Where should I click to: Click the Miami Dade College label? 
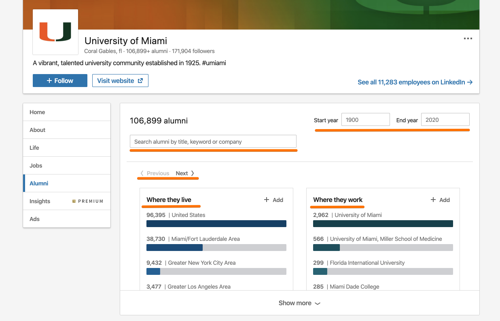[x=355, y=287]
